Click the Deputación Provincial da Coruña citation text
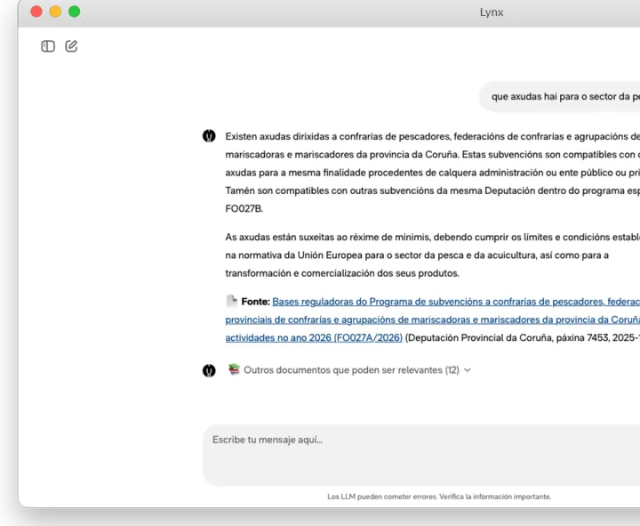640x526 pixels. tap(523, 337)
